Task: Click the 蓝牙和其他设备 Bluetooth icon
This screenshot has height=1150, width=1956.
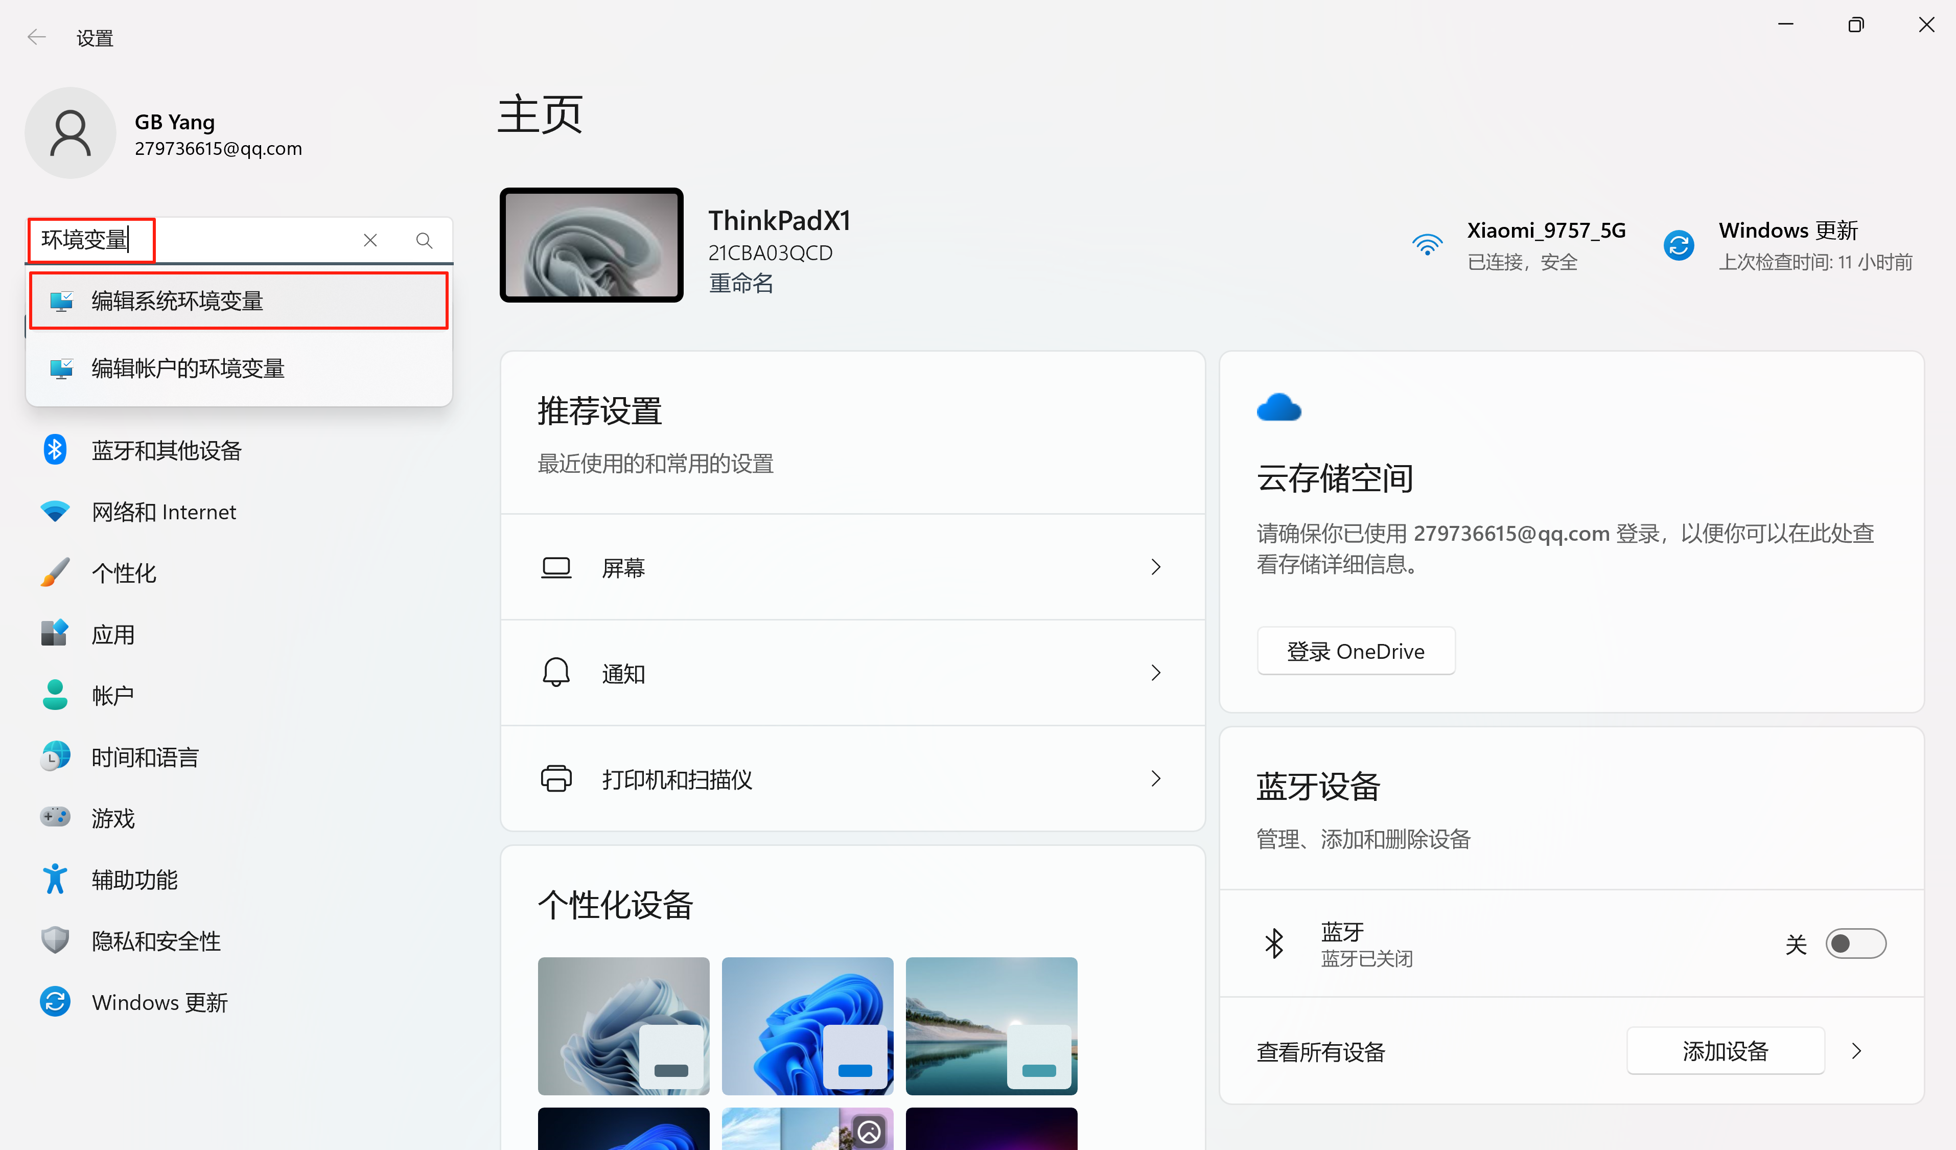Action: [x=54, y=450]
